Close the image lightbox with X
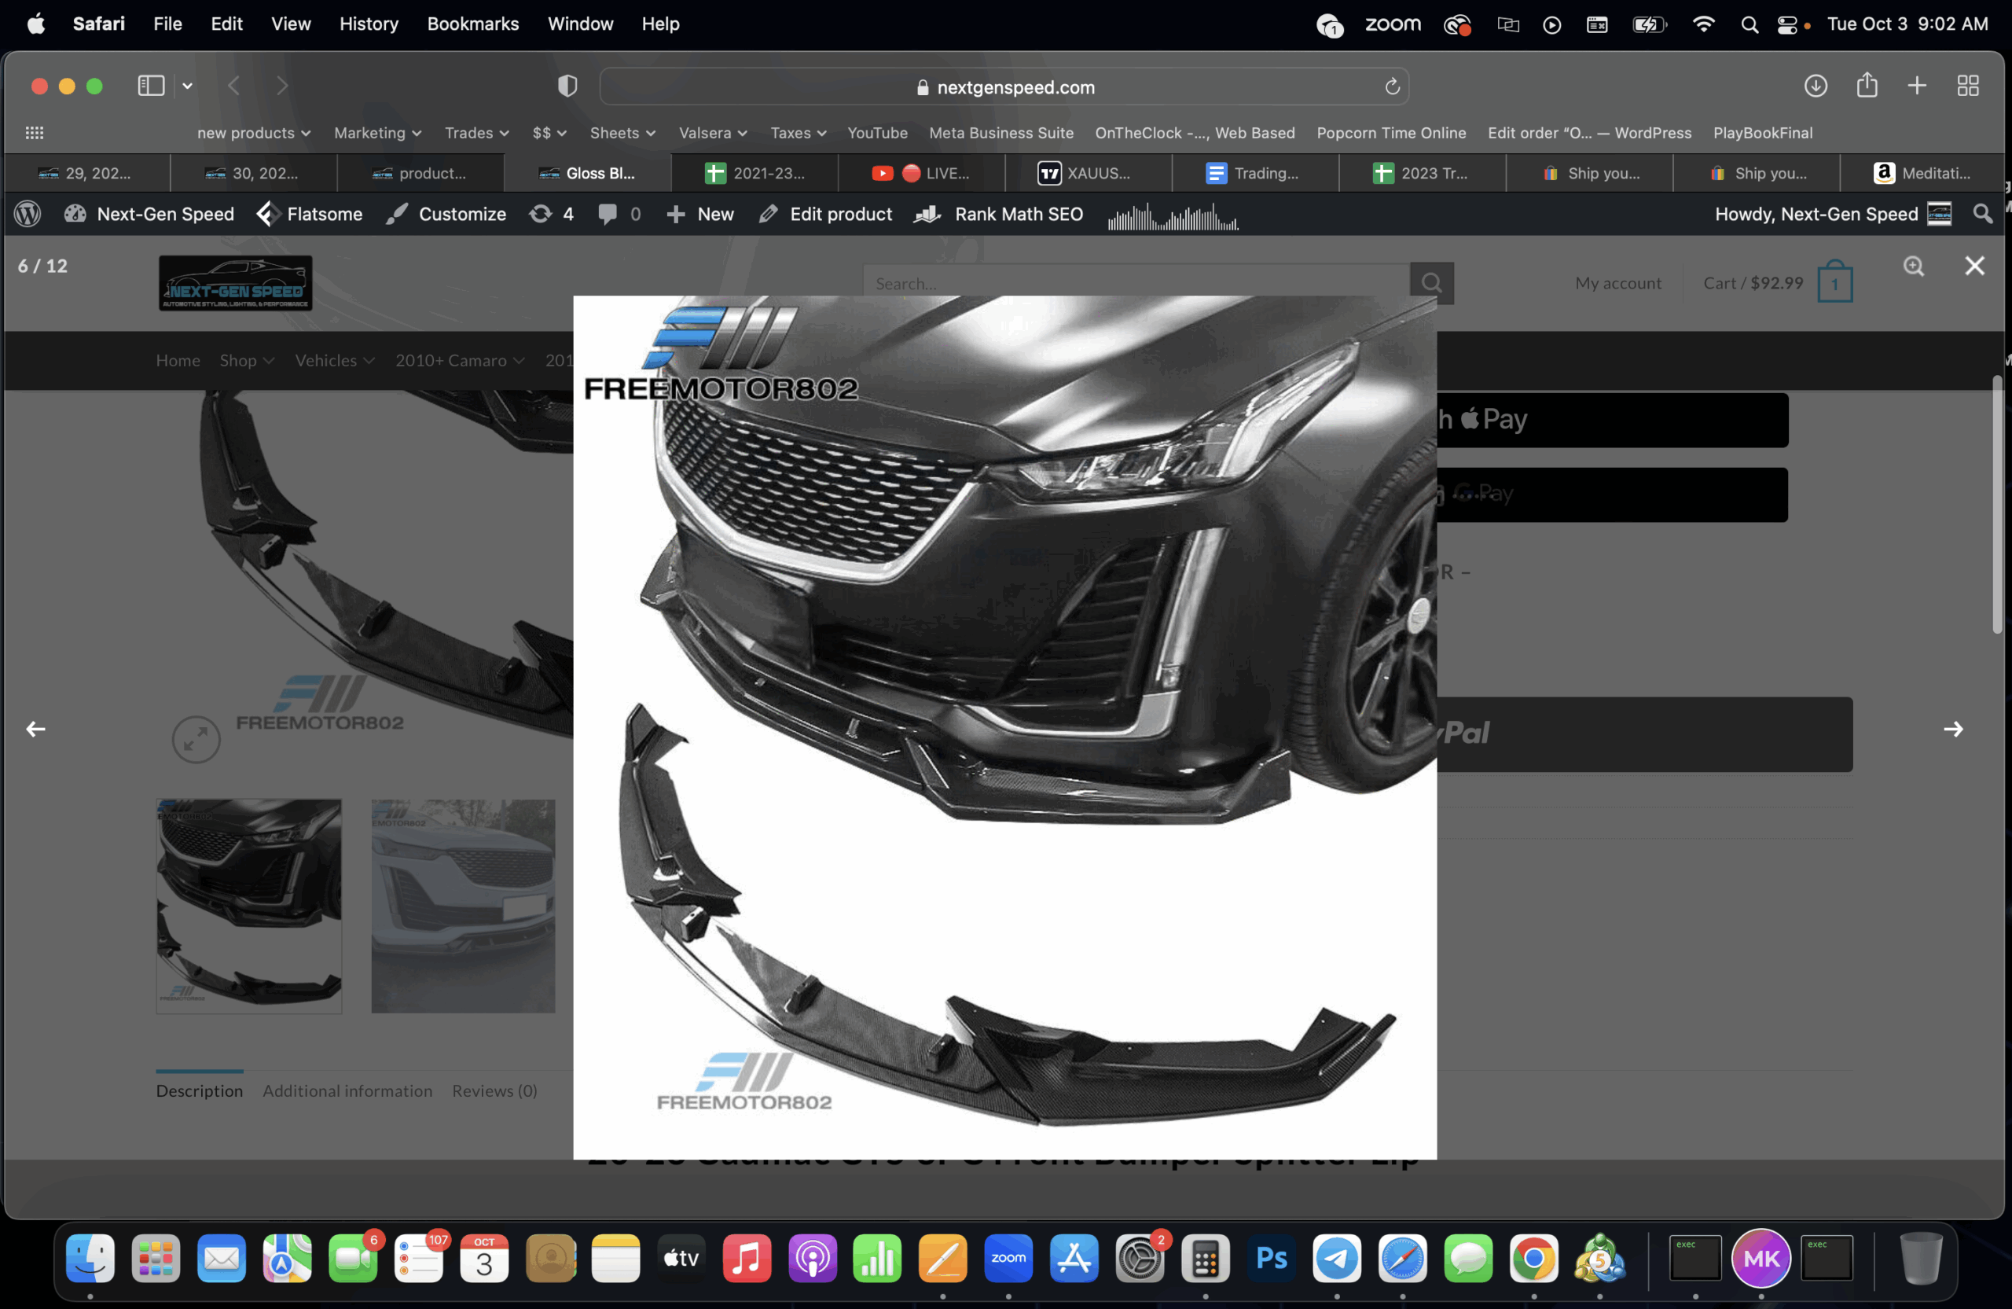Image resolution: width=2012 pixels, height=1309 pixels. coord(1974,267)
